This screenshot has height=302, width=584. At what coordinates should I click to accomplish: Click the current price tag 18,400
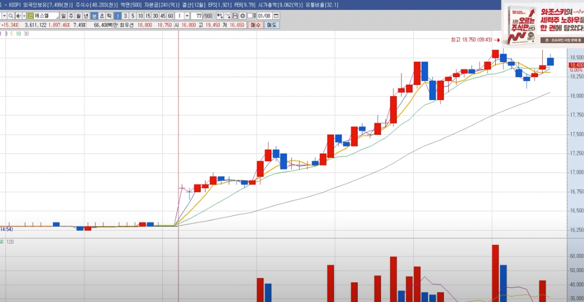click(576, 65)
